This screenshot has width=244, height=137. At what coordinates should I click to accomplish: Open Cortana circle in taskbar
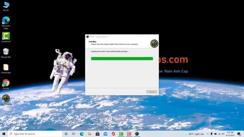[x=66, y=134]
